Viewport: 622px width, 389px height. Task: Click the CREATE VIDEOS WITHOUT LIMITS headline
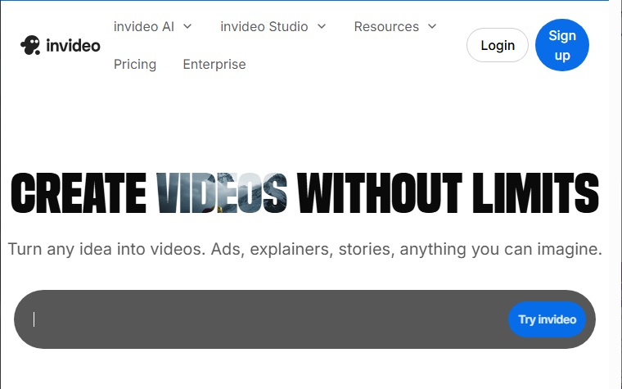(304, 193)
